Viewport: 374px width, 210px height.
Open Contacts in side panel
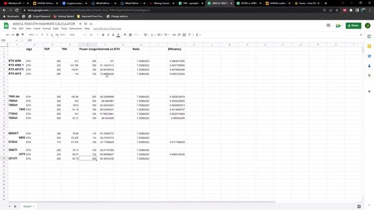pos(369,66)
